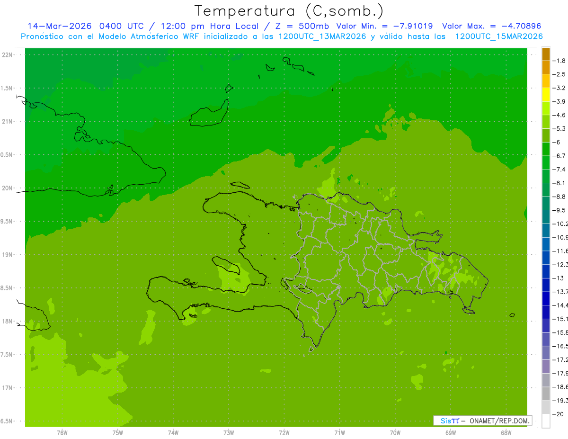Click the '-8.8' legend value
This screenshot has height=439, width=568.
pos(559,197)
